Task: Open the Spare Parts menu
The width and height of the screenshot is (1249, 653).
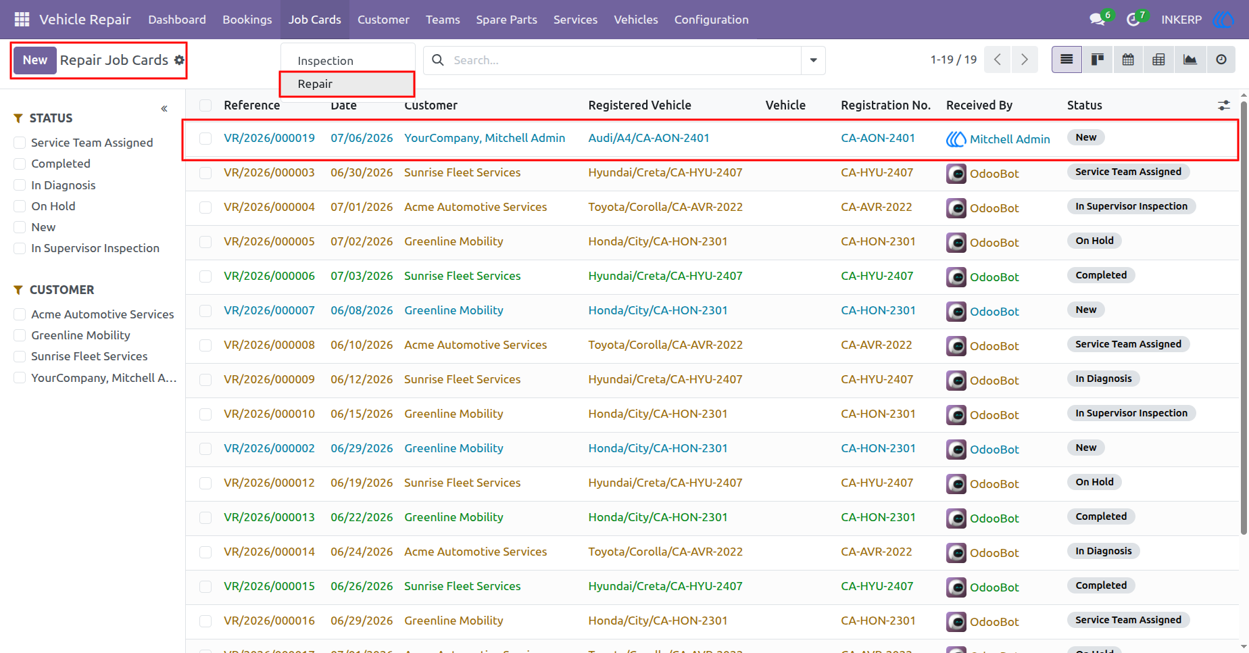Action: pos(506,20)
